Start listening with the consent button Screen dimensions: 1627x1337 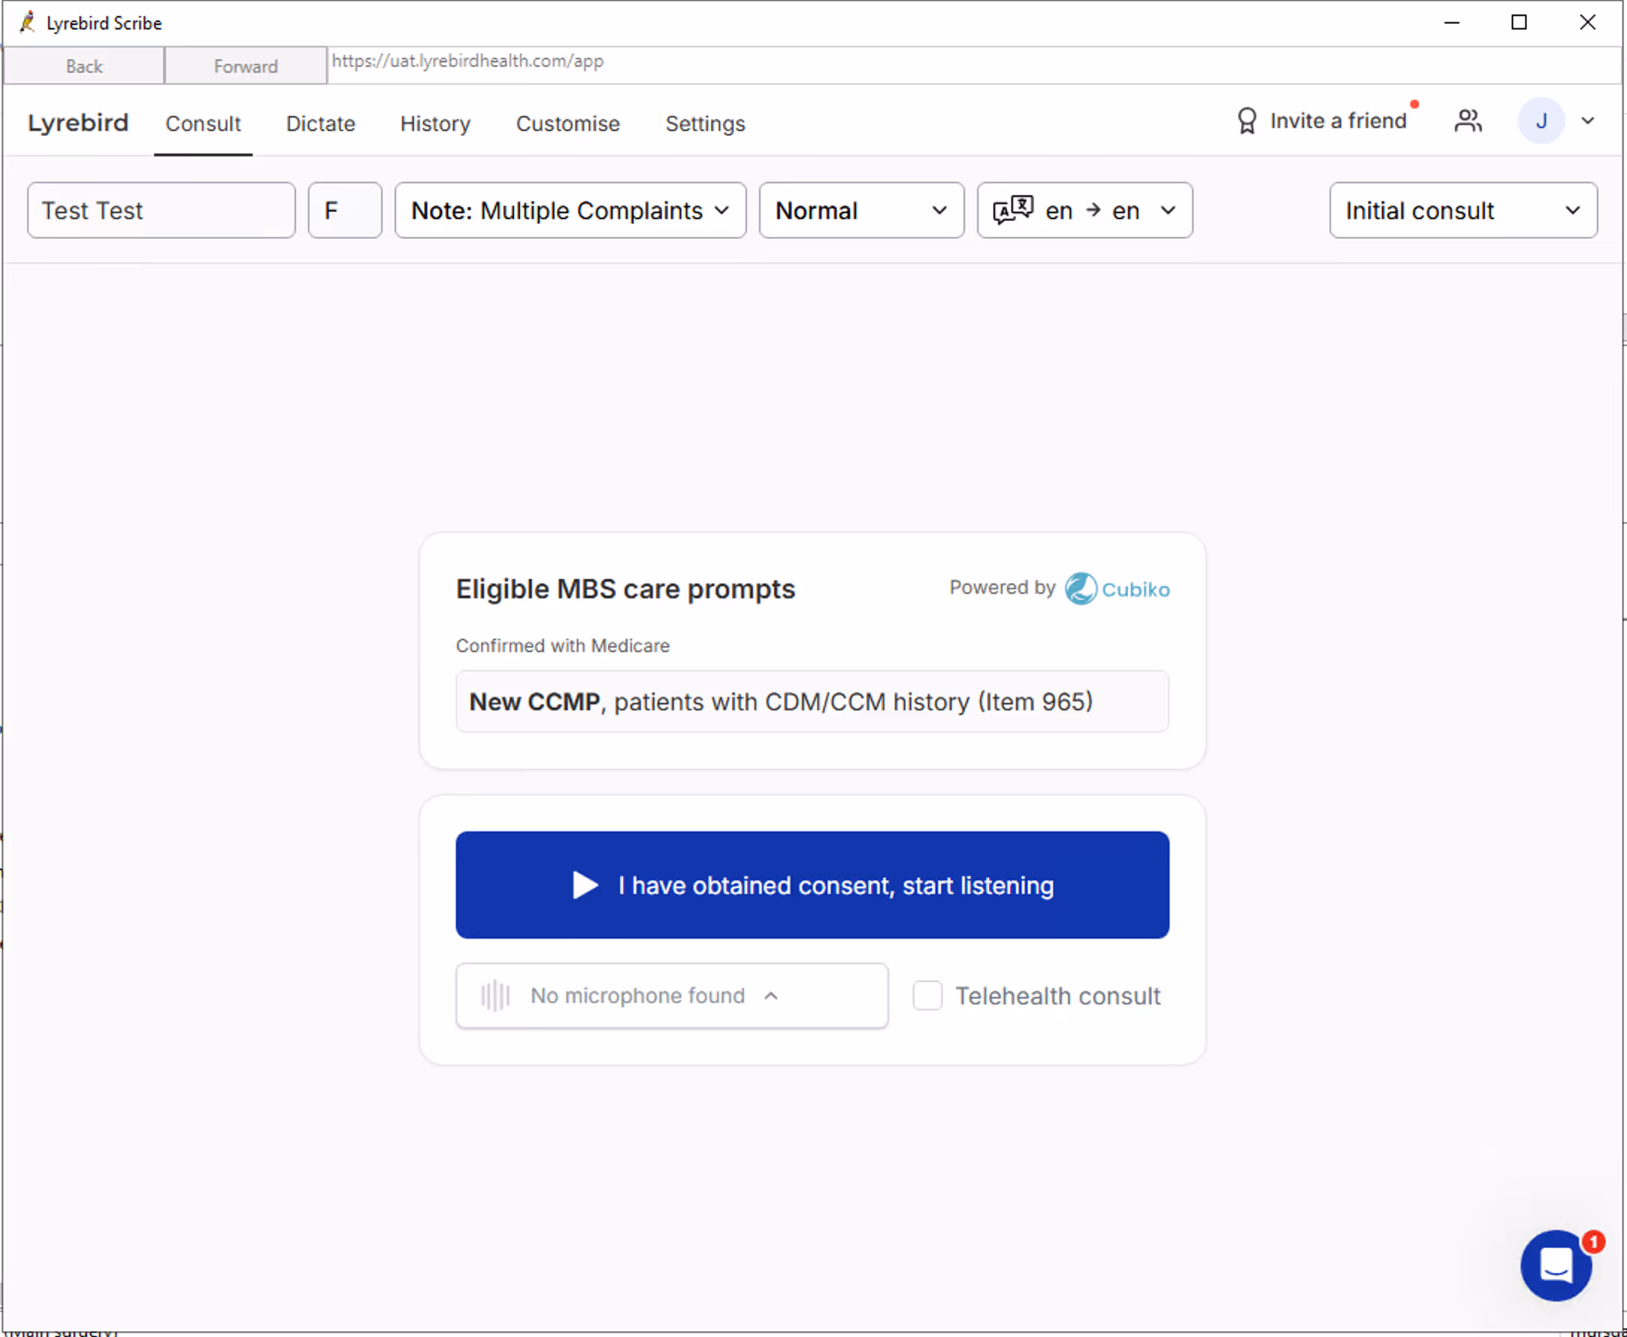tap(812, 885)
